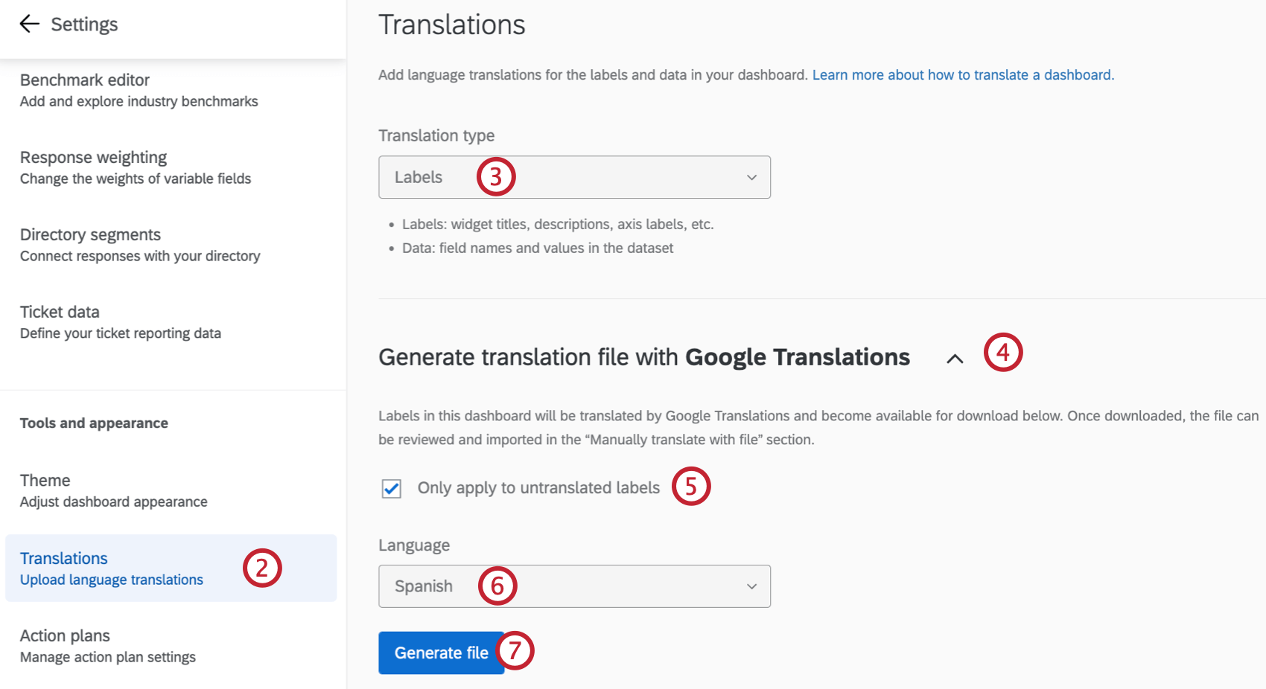Open Benchmark editor settings

point(85,80)
